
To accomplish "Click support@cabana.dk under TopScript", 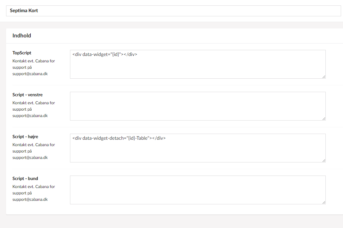I will 30,74.
